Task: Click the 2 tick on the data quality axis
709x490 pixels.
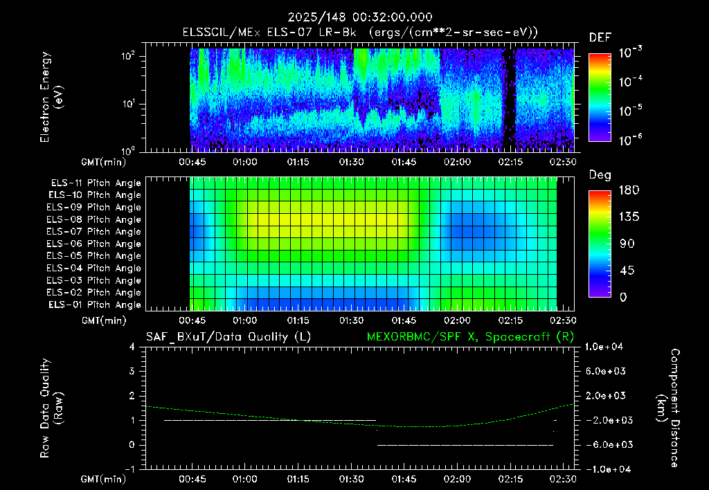Action: click(x=132, y=395)
